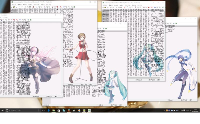Open 編集(E) menu in get_weather.php window

click(x=19, y=5)
